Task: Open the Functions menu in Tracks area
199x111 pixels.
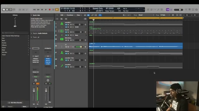Action: click(x=71, y=15)
